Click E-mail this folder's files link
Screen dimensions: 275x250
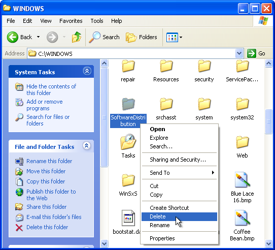coord(54,217)
